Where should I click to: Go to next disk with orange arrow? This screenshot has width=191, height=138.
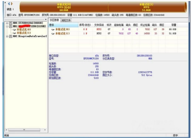pos(12,4)
